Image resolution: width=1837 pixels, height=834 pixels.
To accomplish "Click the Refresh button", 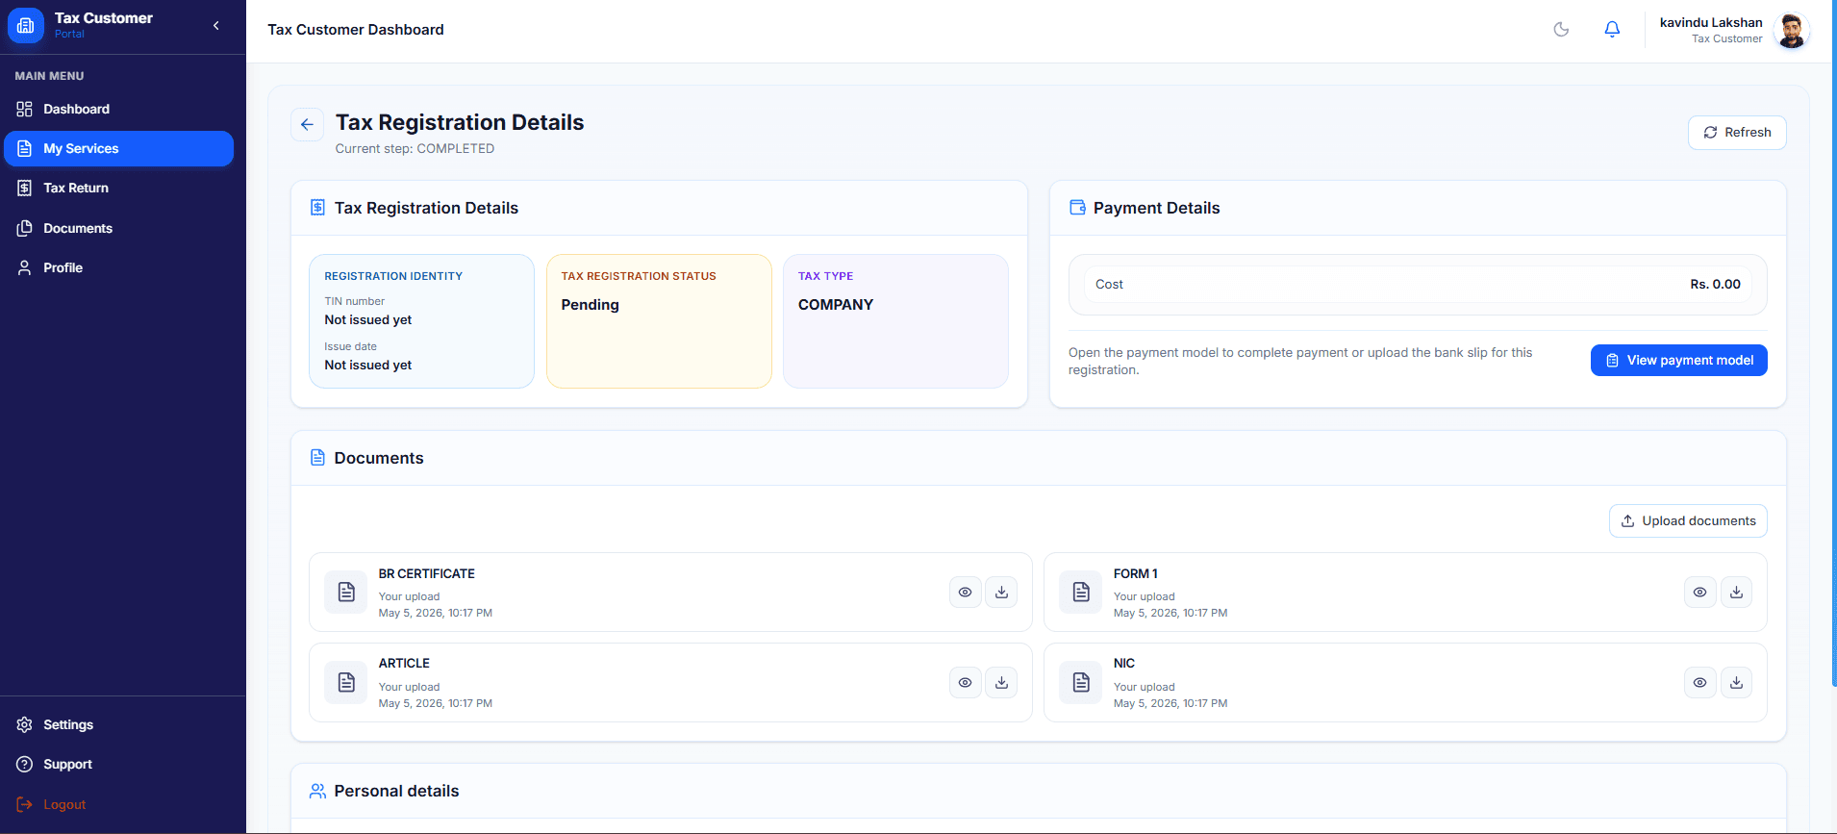I will (1737, 133).
